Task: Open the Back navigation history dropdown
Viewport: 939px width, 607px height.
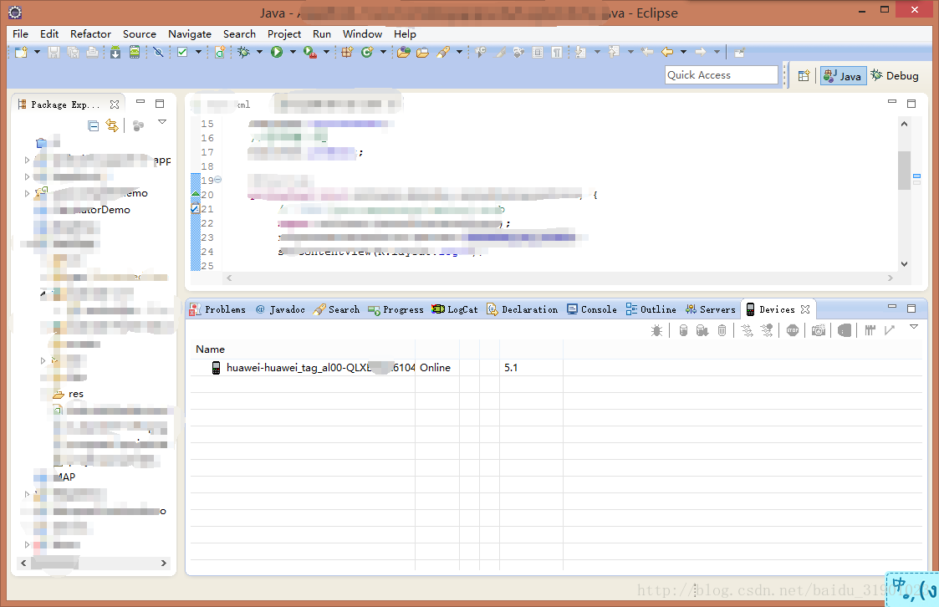Action: pos(683,53)
